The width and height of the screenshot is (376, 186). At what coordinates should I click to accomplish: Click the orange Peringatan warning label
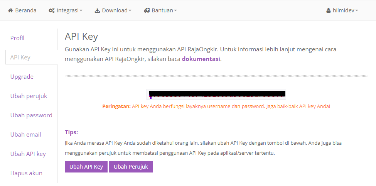tap(116, 107)
